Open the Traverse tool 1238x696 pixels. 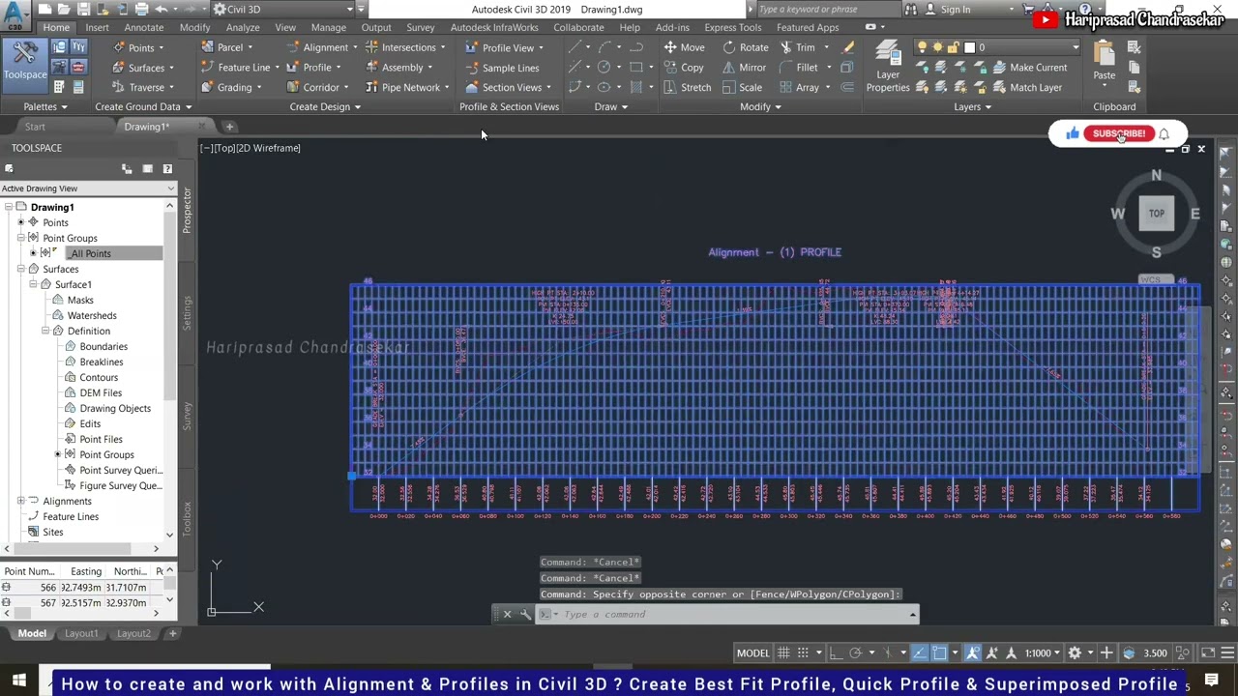[145, 87]
